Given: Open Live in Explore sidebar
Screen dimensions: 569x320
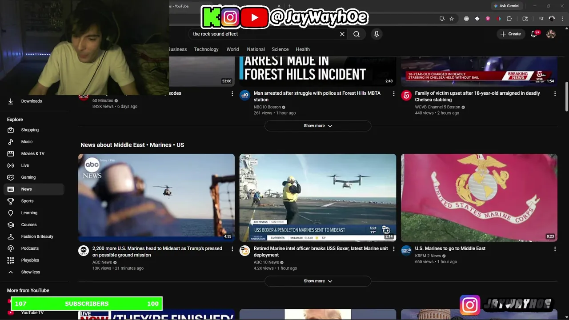Looking at the screenshot, I should pos(34,165).
